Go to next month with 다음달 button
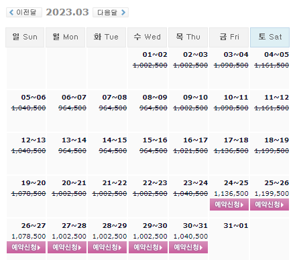 pyautogui.click(x=111, y=12)
